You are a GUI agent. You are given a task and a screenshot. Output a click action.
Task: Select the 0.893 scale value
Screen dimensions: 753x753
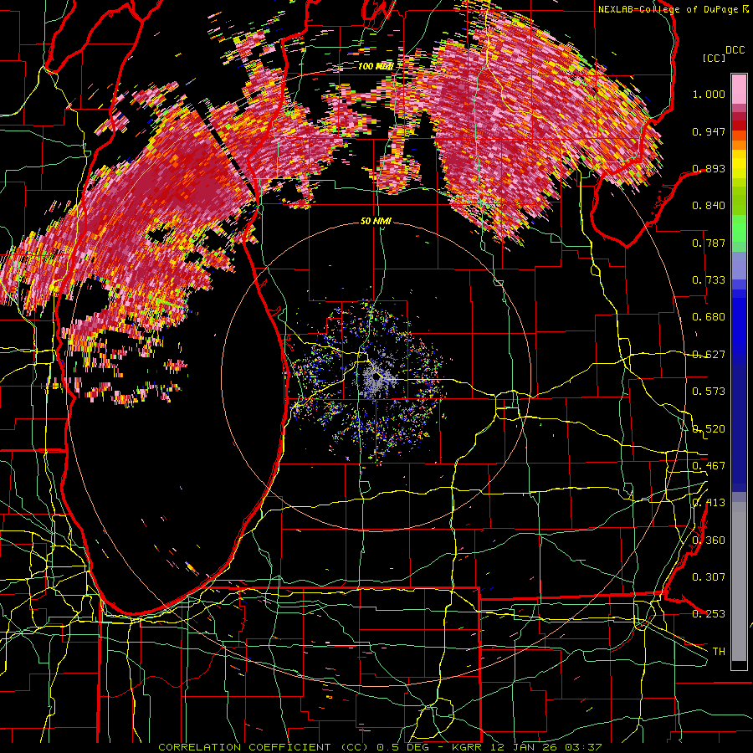coord(709,168)
